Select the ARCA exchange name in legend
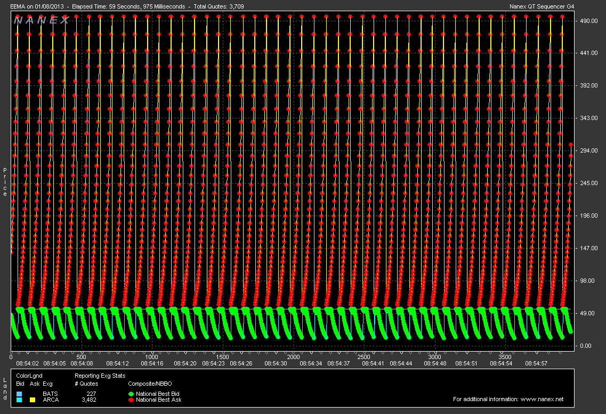Viewport: 606px width, 414px height. tap(51, 400)
